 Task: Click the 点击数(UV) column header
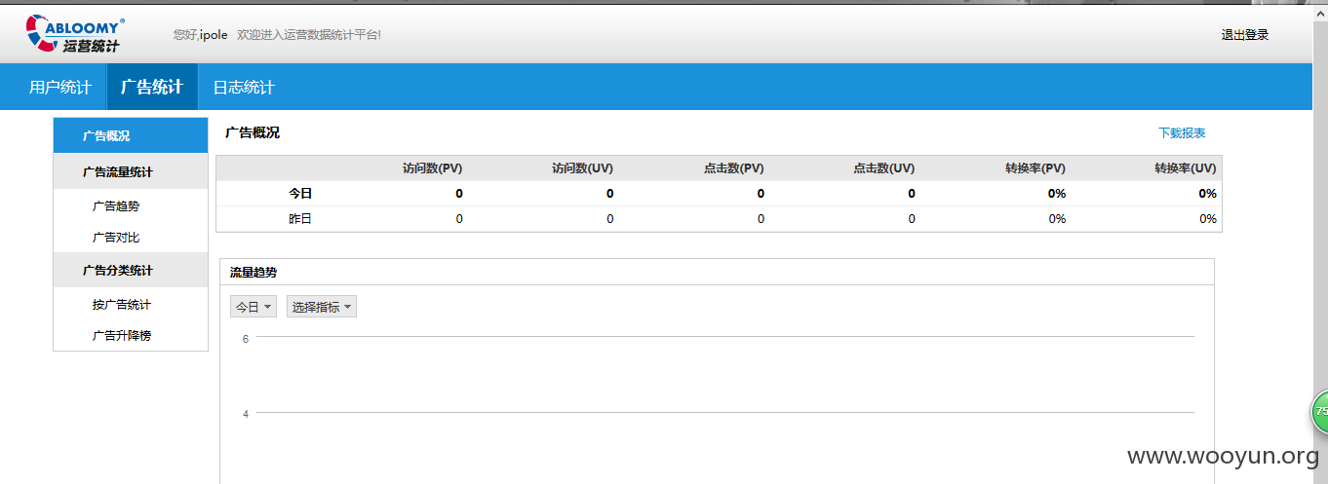[883, 168]
